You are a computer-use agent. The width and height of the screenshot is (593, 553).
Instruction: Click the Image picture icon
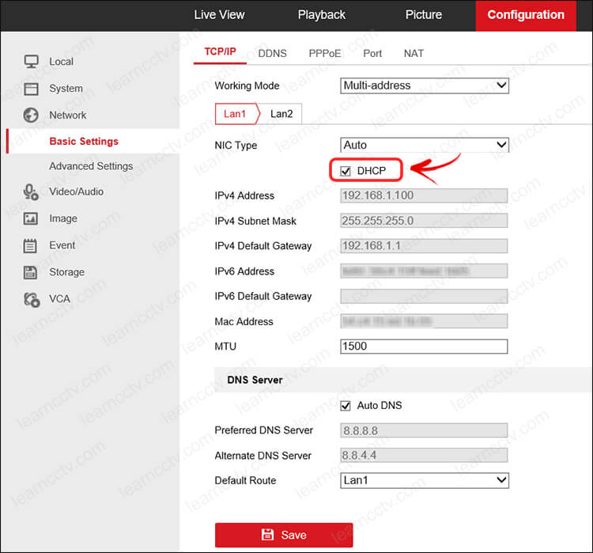(31, 218)
